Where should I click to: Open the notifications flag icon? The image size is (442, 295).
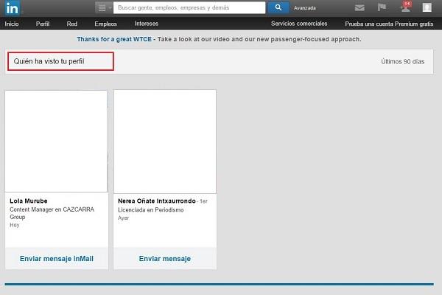click(x=382, y=8)
